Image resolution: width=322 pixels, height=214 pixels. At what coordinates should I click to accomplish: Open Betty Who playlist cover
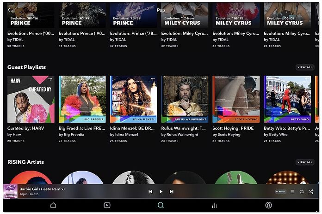point(287,99)
